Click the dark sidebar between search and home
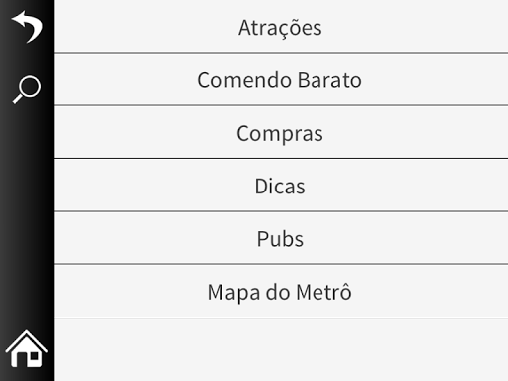 (27, 216)
